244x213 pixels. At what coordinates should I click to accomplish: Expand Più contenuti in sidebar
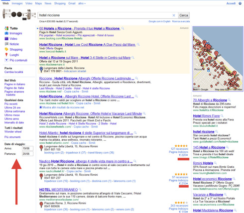pyautogui.click(x=16, y=60)
